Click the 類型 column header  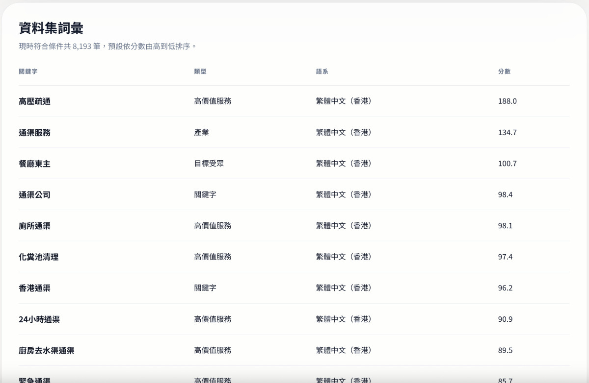(x=200, y=72)
